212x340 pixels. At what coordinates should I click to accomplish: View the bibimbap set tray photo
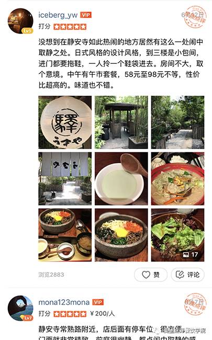65,235
